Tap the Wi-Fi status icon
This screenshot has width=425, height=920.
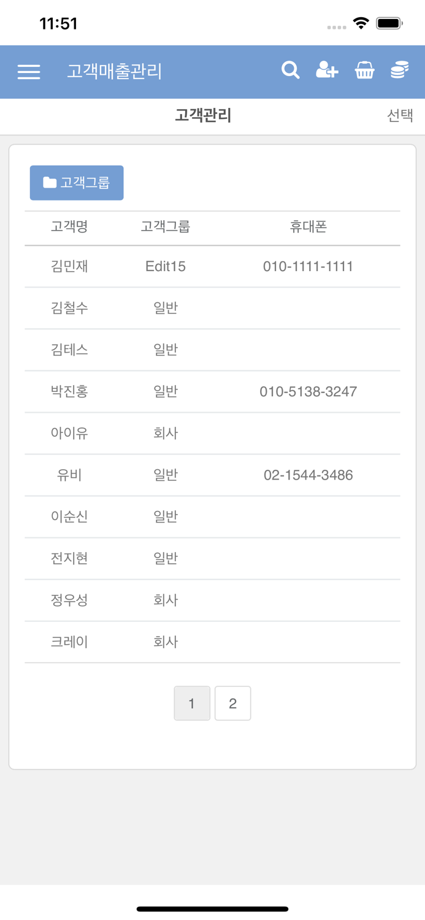tap(361, 22)
